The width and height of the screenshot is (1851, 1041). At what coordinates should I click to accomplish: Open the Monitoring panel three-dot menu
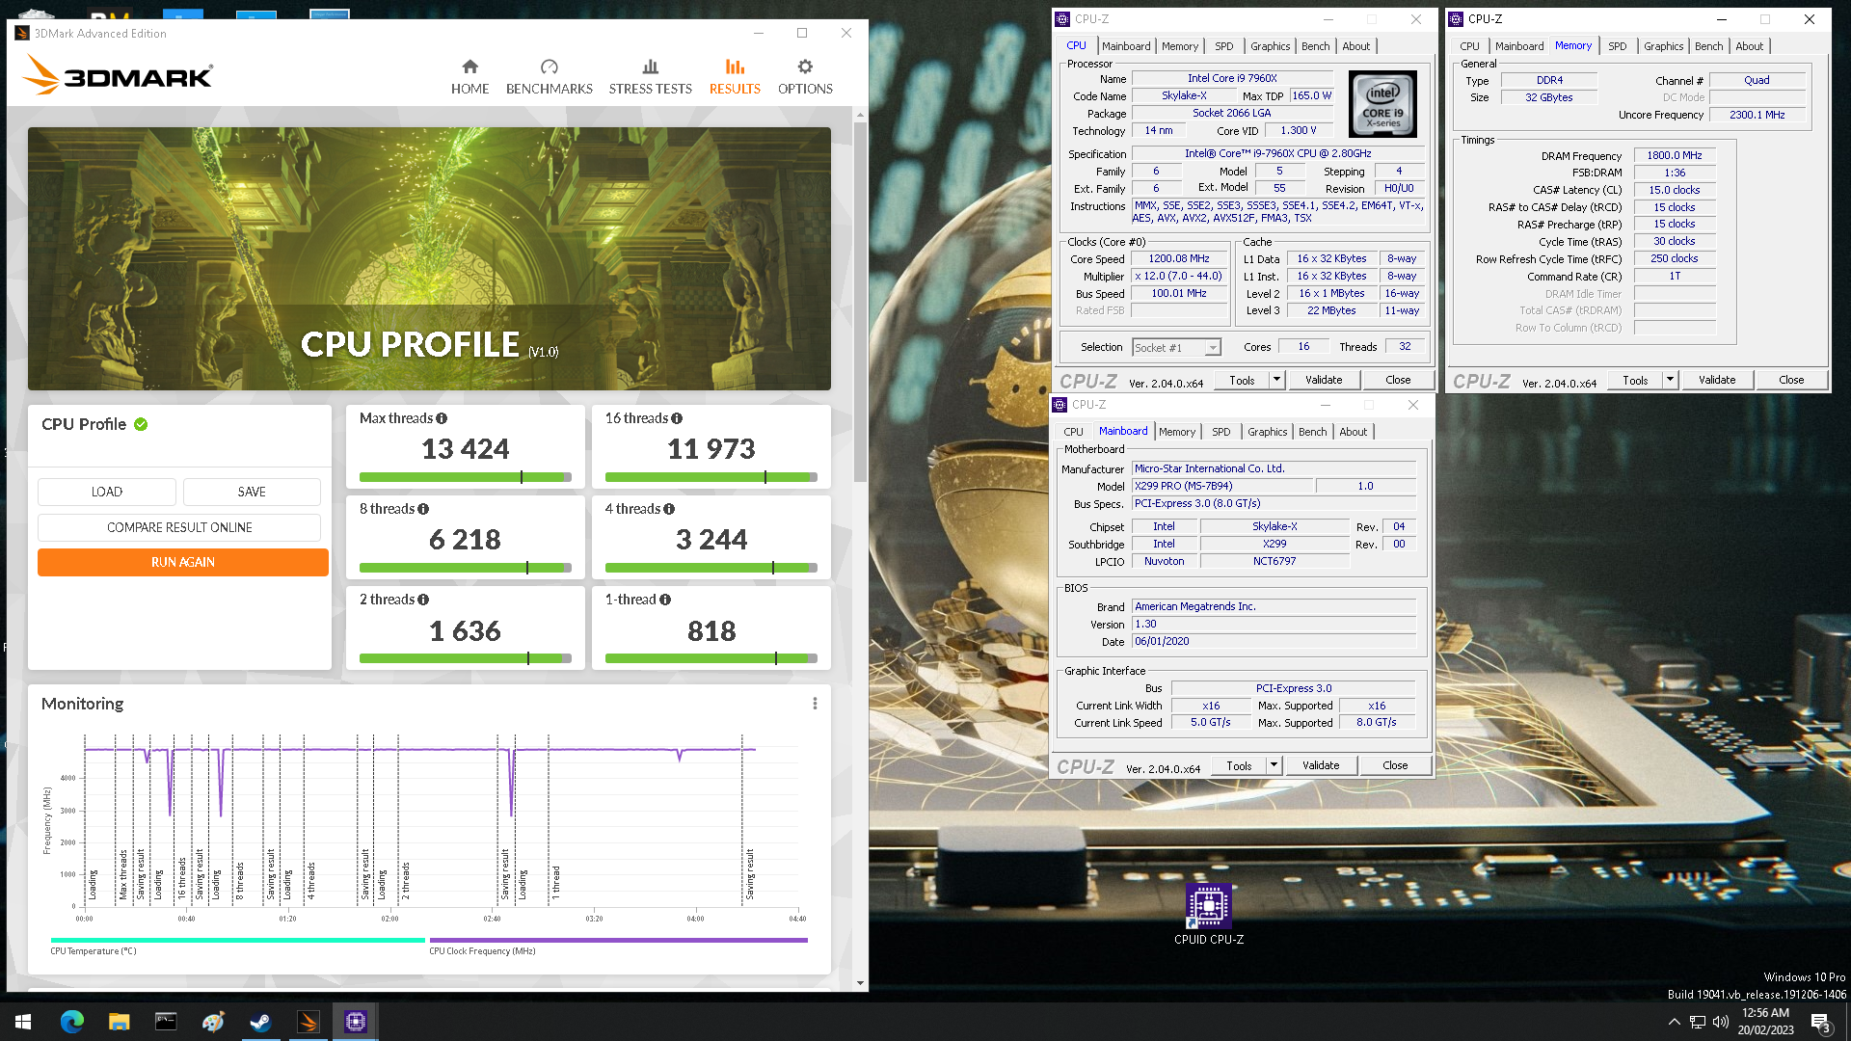[x=815, y=704]
